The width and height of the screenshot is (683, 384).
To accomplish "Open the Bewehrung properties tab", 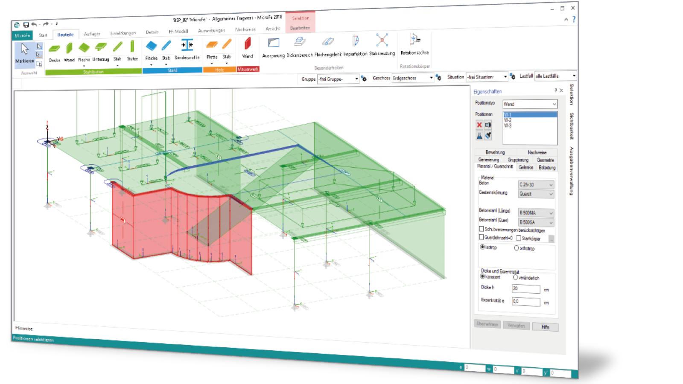I will click(x=495, y=152).
